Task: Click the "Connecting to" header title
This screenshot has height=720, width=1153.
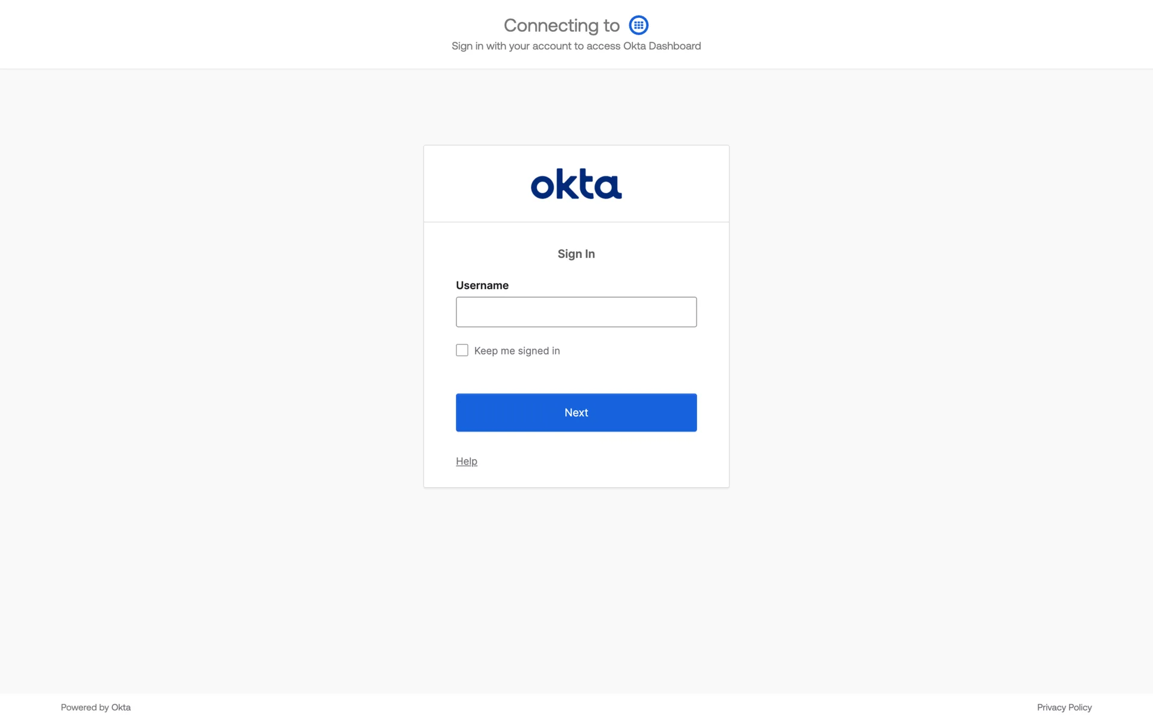Action: click(561, 25)
